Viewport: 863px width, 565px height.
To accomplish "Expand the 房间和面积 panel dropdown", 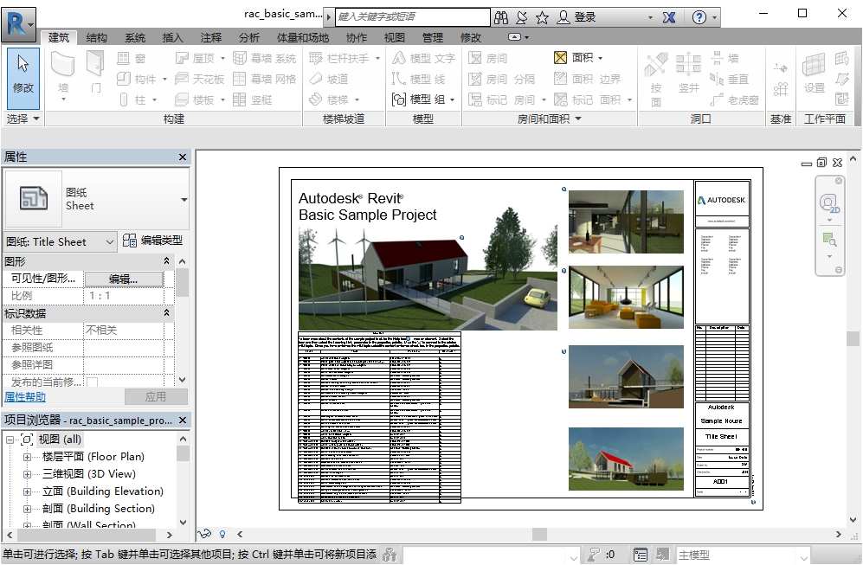I will [550, 119].
